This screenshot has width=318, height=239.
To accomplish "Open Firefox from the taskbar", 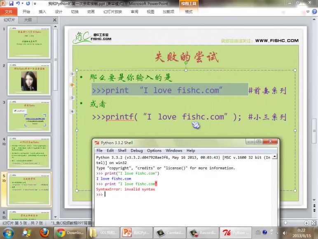I will (44, 233).
